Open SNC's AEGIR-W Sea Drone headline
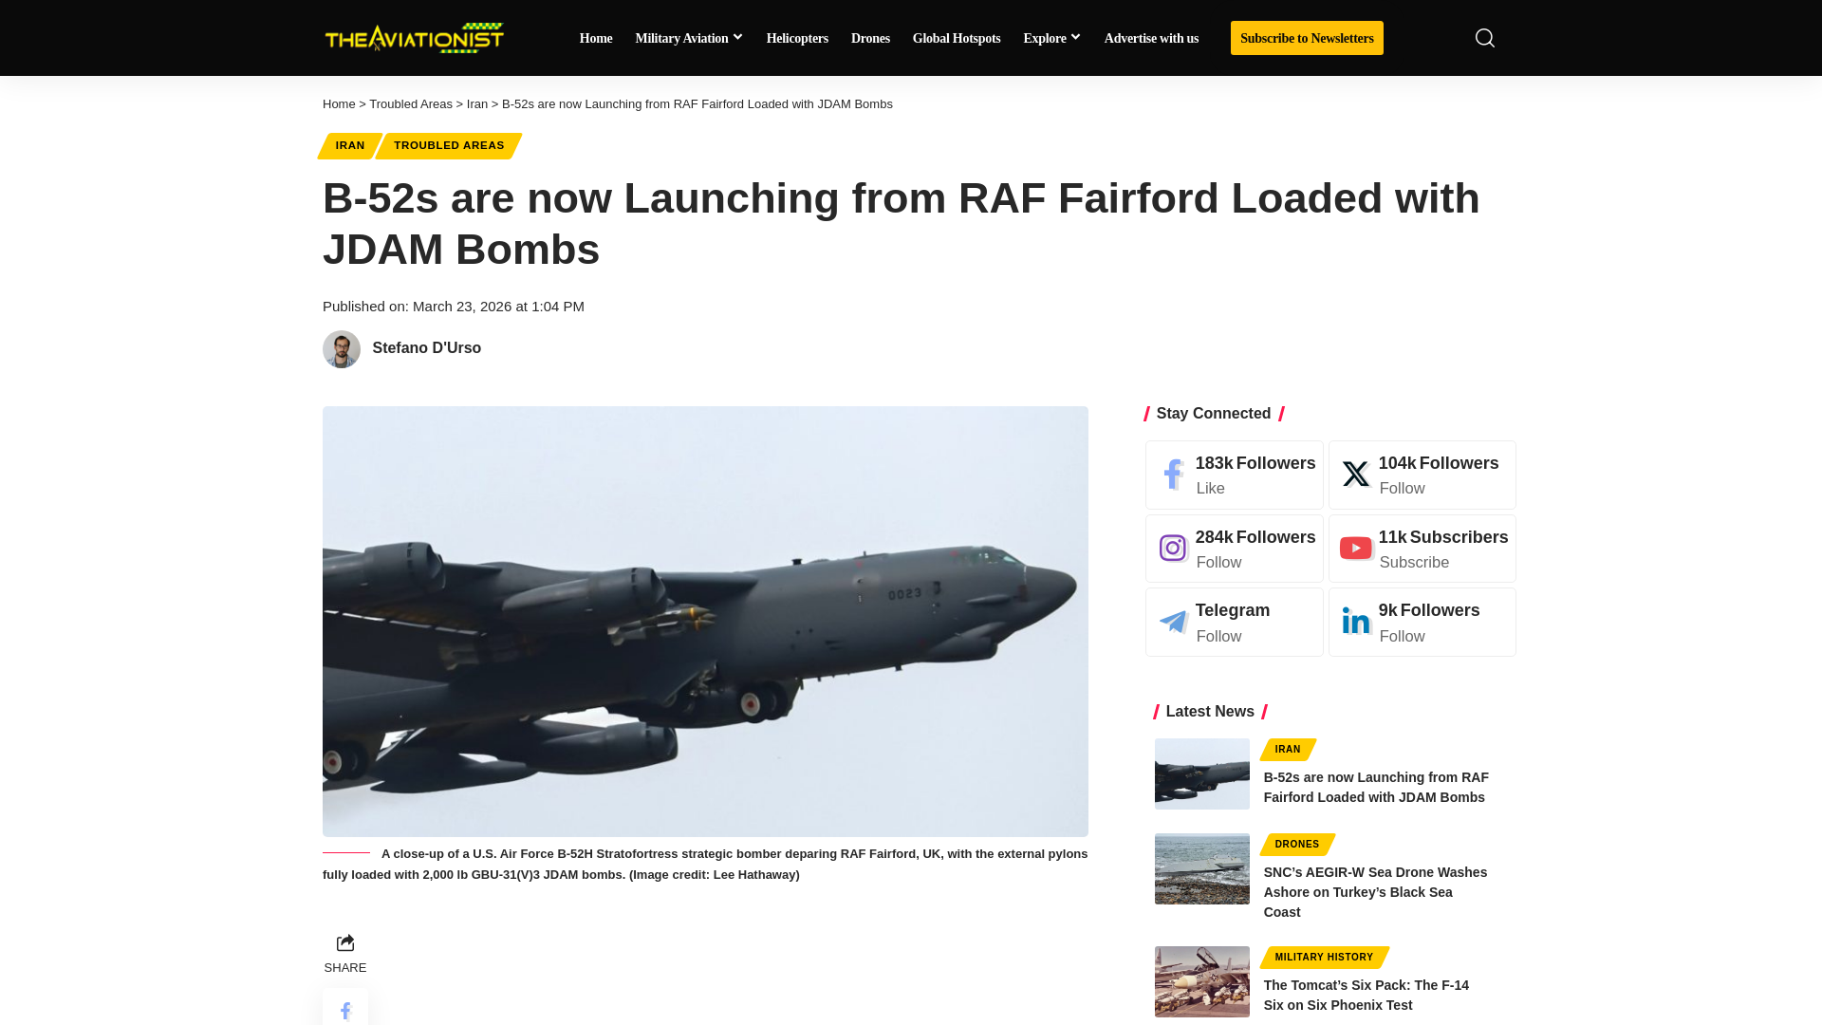Screen dimensions: 1822x1025 pyautogui.click(x=1376, y=892)
